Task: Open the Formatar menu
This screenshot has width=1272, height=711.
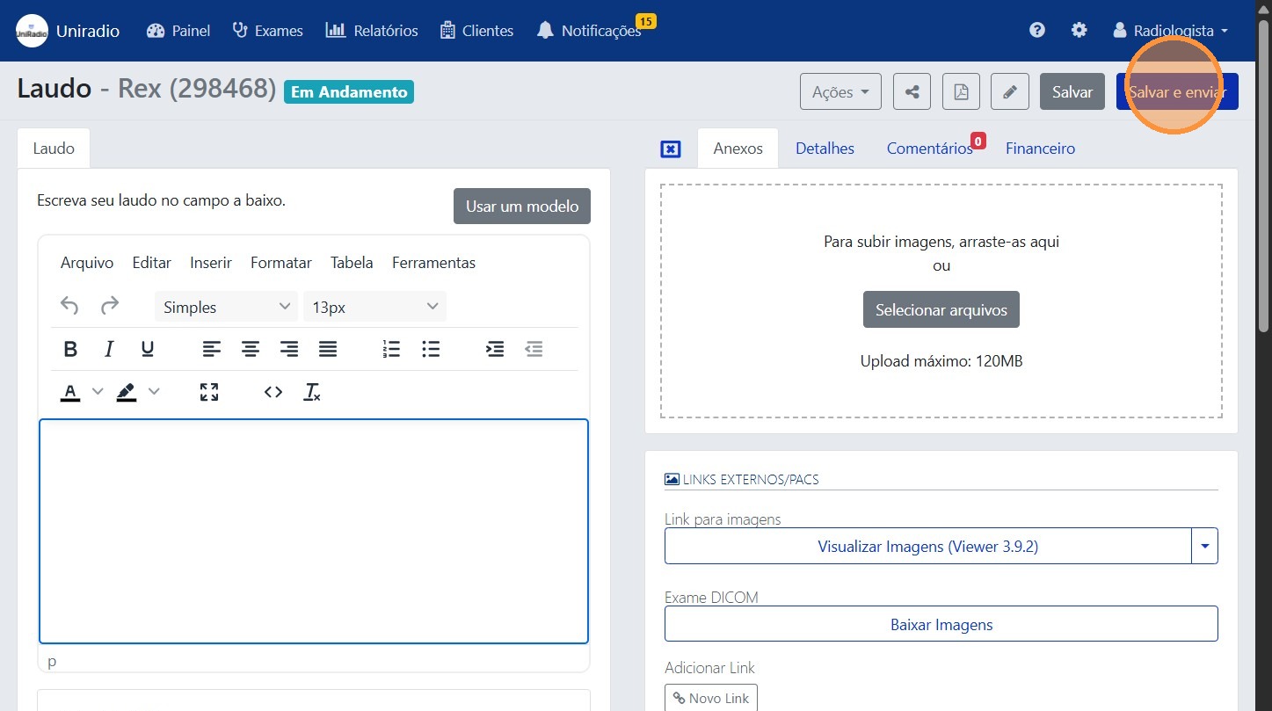Action: click(x=280, y=263)
